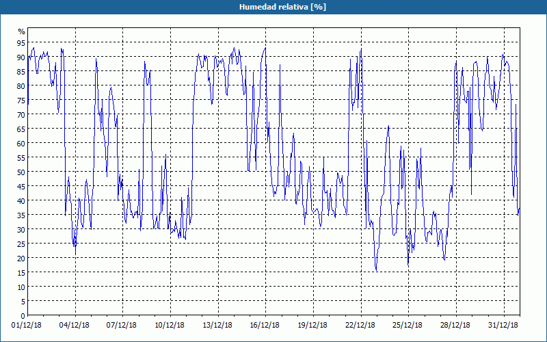This screenshot has width=547, height=342.
Task: Click the 0 y-axis value
Action: click(23, 316)
